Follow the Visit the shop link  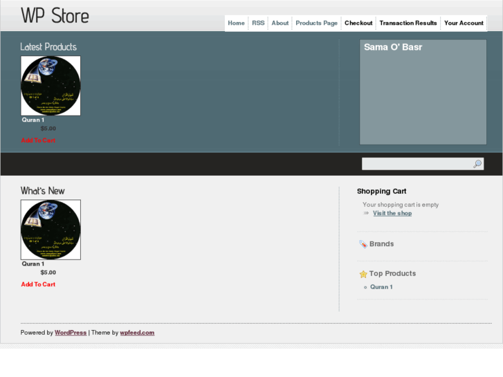pos(392,213)
